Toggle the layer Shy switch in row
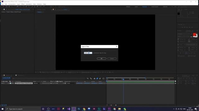This screenshot has width=199, height=111. click(x=51, y=83)
